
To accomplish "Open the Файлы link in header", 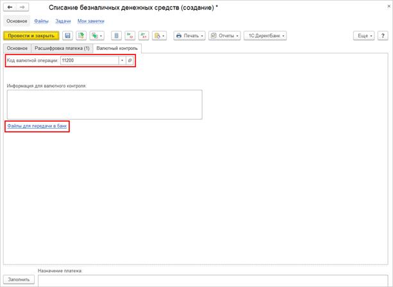I will 41,21.
